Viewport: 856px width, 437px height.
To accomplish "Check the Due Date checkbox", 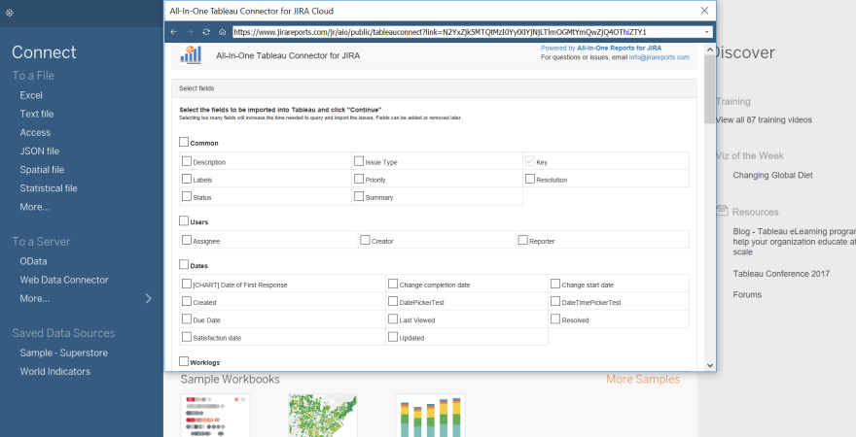I will click(187, 319).
